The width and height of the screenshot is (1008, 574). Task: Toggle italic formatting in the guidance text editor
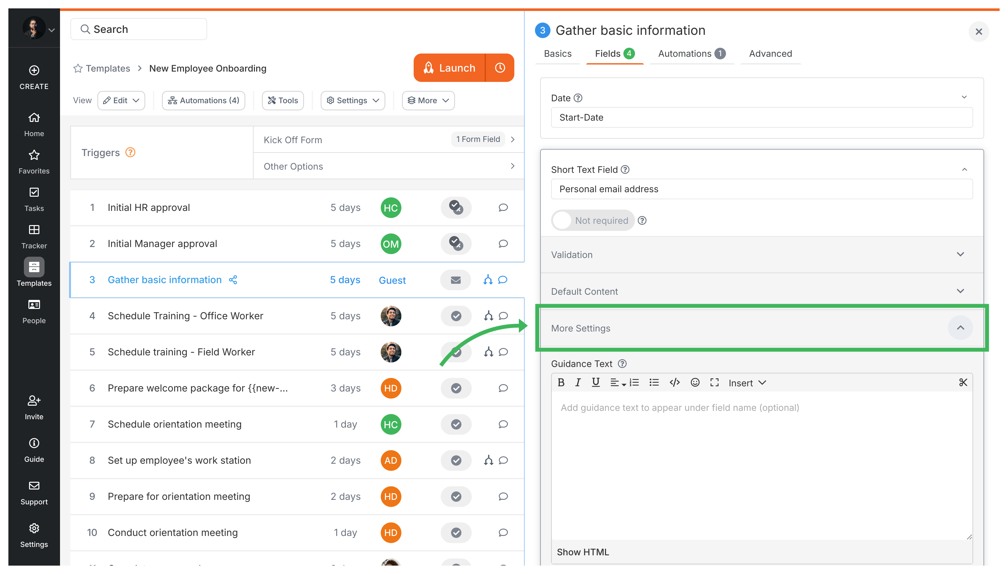point(578,382)
